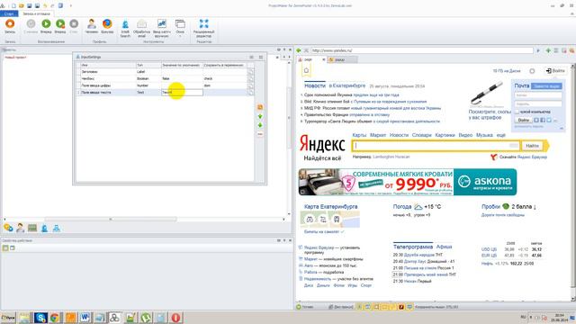Viewport: 576px width, 324px height.
Task: Open the 'Карта Екатеринбурга' map link
Action: coord(330,207)
